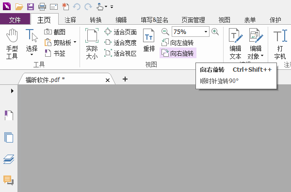Open the touch mode dropdown arrow

pyautogui.click(x=106, y=7)
